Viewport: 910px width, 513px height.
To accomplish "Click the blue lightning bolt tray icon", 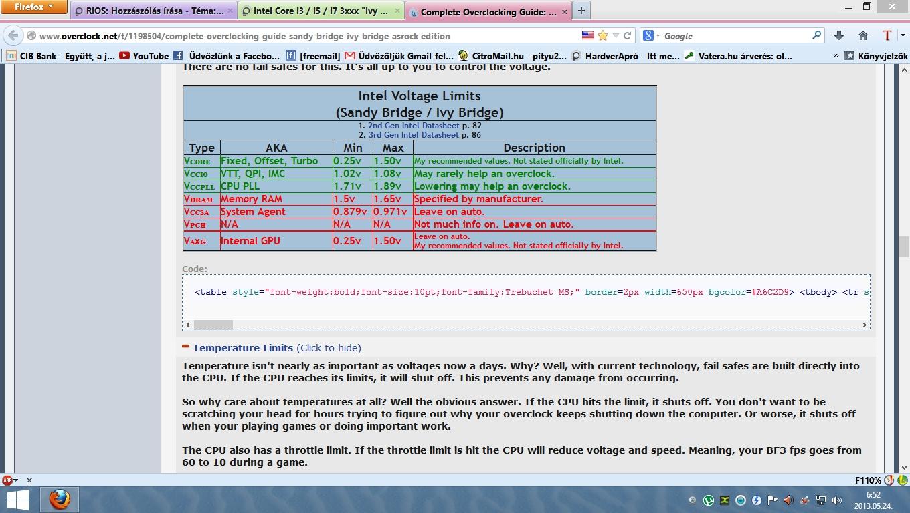I will point(756,500).
